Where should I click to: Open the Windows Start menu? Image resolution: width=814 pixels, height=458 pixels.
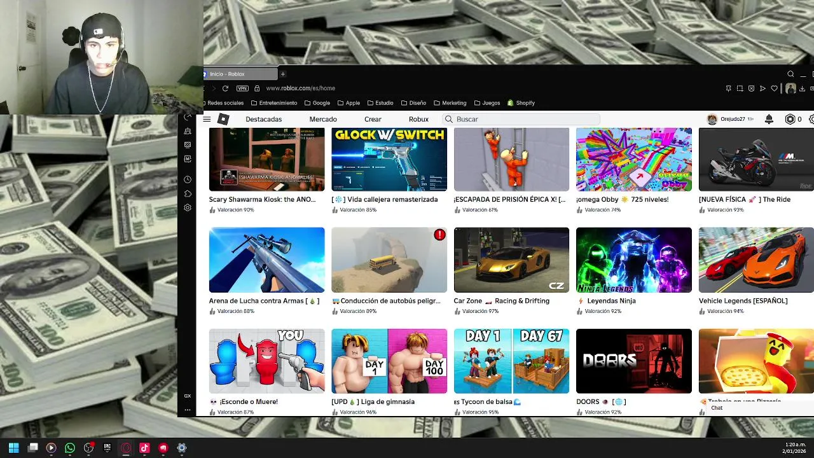[13, 448]
